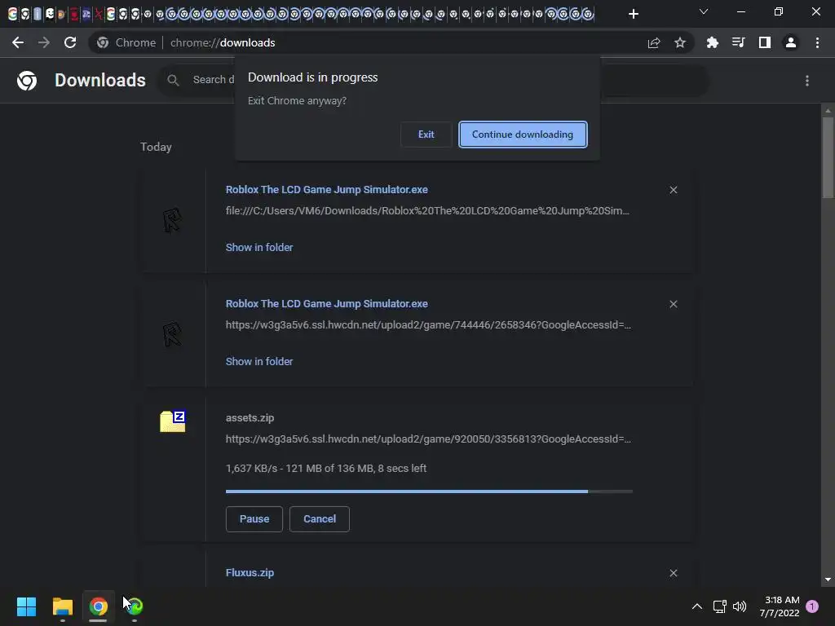Show in folder for the hwcdn Roblox download
Image resolution: width=835 pixels, height=626 pixels.
[x=259, y=361]
